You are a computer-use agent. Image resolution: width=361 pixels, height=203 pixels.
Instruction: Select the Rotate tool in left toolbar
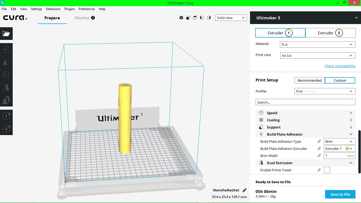(x=6, y=75)
